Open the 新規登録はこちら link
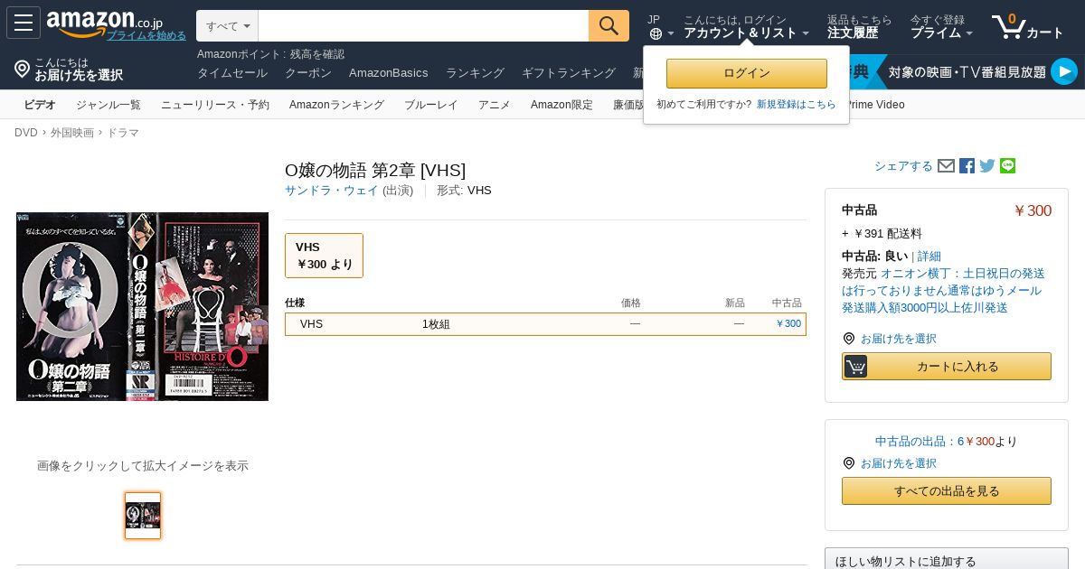 (797, 105)
